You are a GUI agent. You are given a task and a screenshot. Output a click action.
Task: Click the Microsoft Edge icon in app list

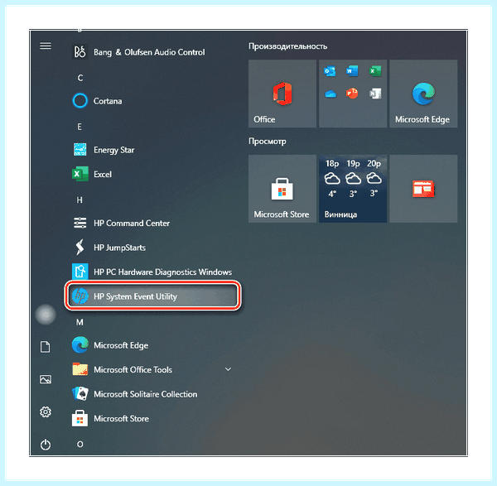point(80,345)
